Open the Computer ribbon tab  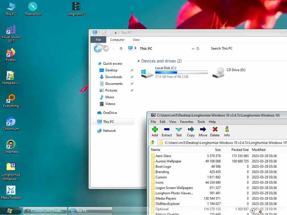tap(117, 40)
